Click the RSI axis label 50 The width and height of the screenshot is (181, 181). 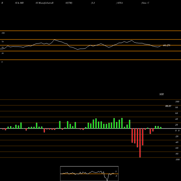[x=3, y=47]
